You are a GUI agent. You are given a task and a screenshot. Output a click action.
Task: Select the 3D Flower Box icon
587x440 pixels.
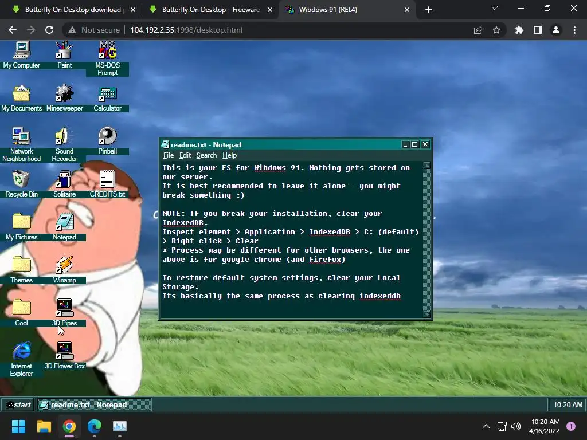click(x=64, y=356)
